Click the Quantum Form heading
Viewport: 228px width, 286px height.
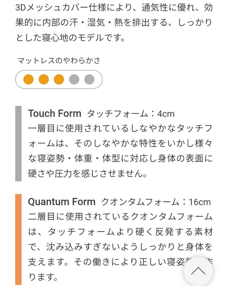point(62,202)
